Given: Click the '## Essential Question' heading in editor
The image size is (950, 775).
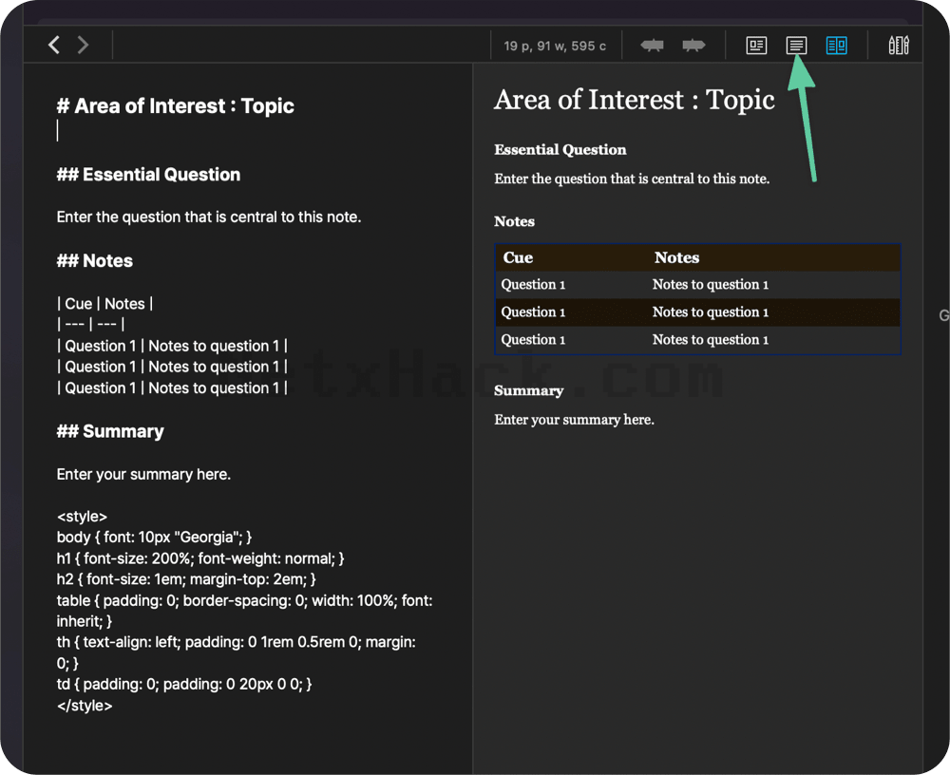Looking at the screenshot, I should tap(148, 175).
